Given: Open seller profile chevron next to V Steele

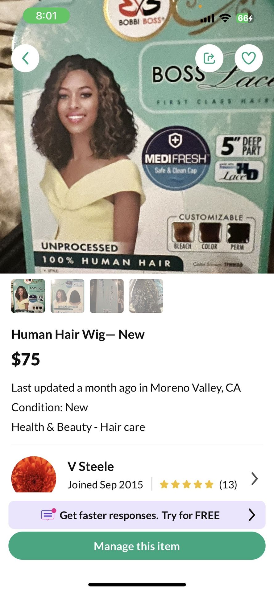Looking at the screenshot, I should (x=254, y=479).
